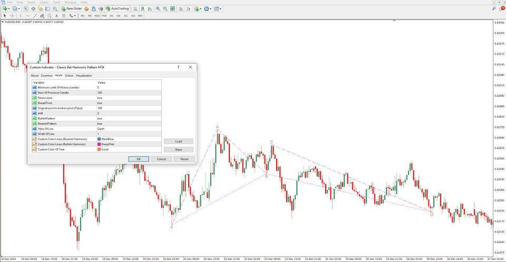506x262 pixels.
Task: Select the Text tool 'A'
Action: tap(56, 15)
